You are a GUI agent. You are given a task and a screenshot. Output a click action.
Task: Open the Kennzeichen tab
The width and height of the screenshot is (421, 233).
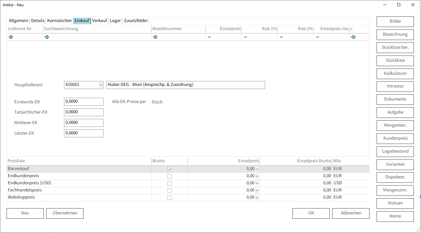pyautogui.click(x=60, y=21)
